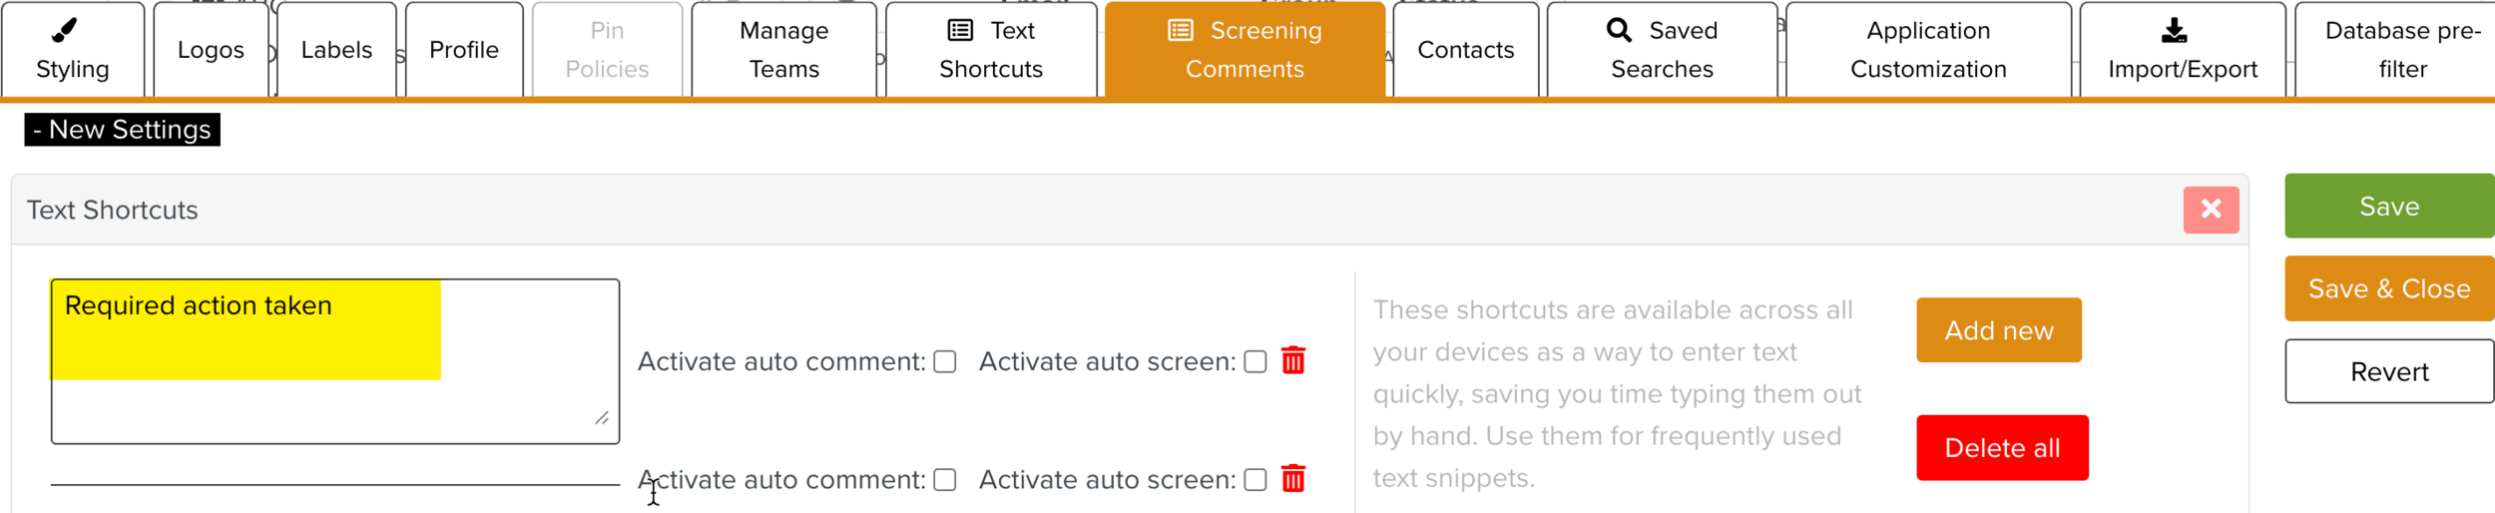This screenshot has height=513, width=2495.
Task: Open the Manage Teams tab
Action: [783, 50]
